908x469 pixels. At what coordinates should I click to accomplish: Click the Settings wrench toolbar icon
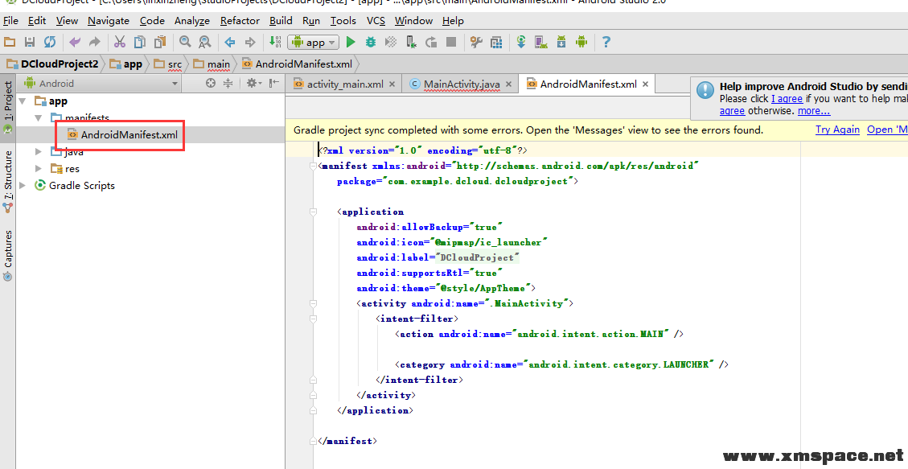click(x=476, y=43)
